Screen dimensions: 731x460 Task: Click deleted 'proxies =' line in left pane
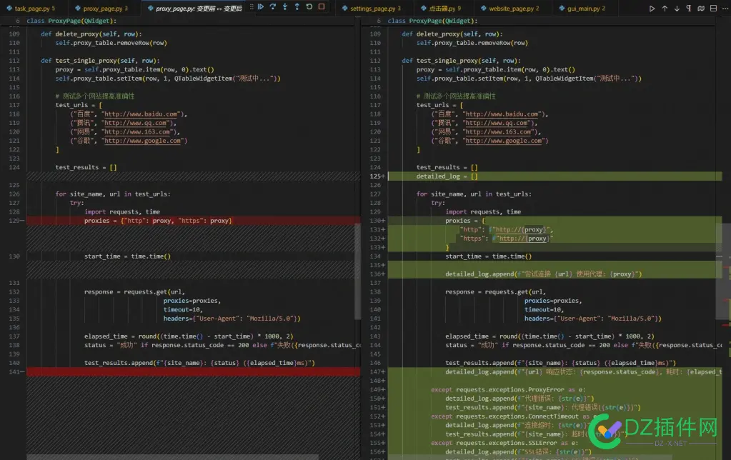pyautogui.click(x=158, y=221)
